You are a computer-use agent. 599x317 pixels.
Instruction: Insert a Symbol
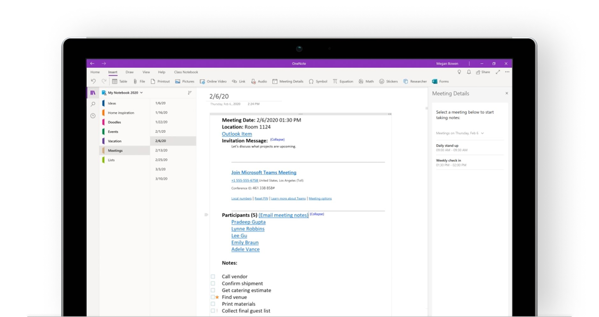[x=318, y=81]
